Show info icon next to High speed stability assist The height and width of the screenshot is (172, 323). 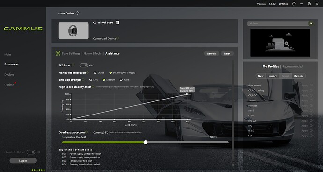point(93,86)
